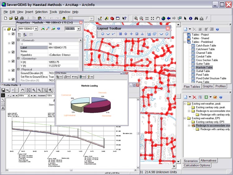Click the Zoom To magnifier in Properties window

click(x=48, y=28)
